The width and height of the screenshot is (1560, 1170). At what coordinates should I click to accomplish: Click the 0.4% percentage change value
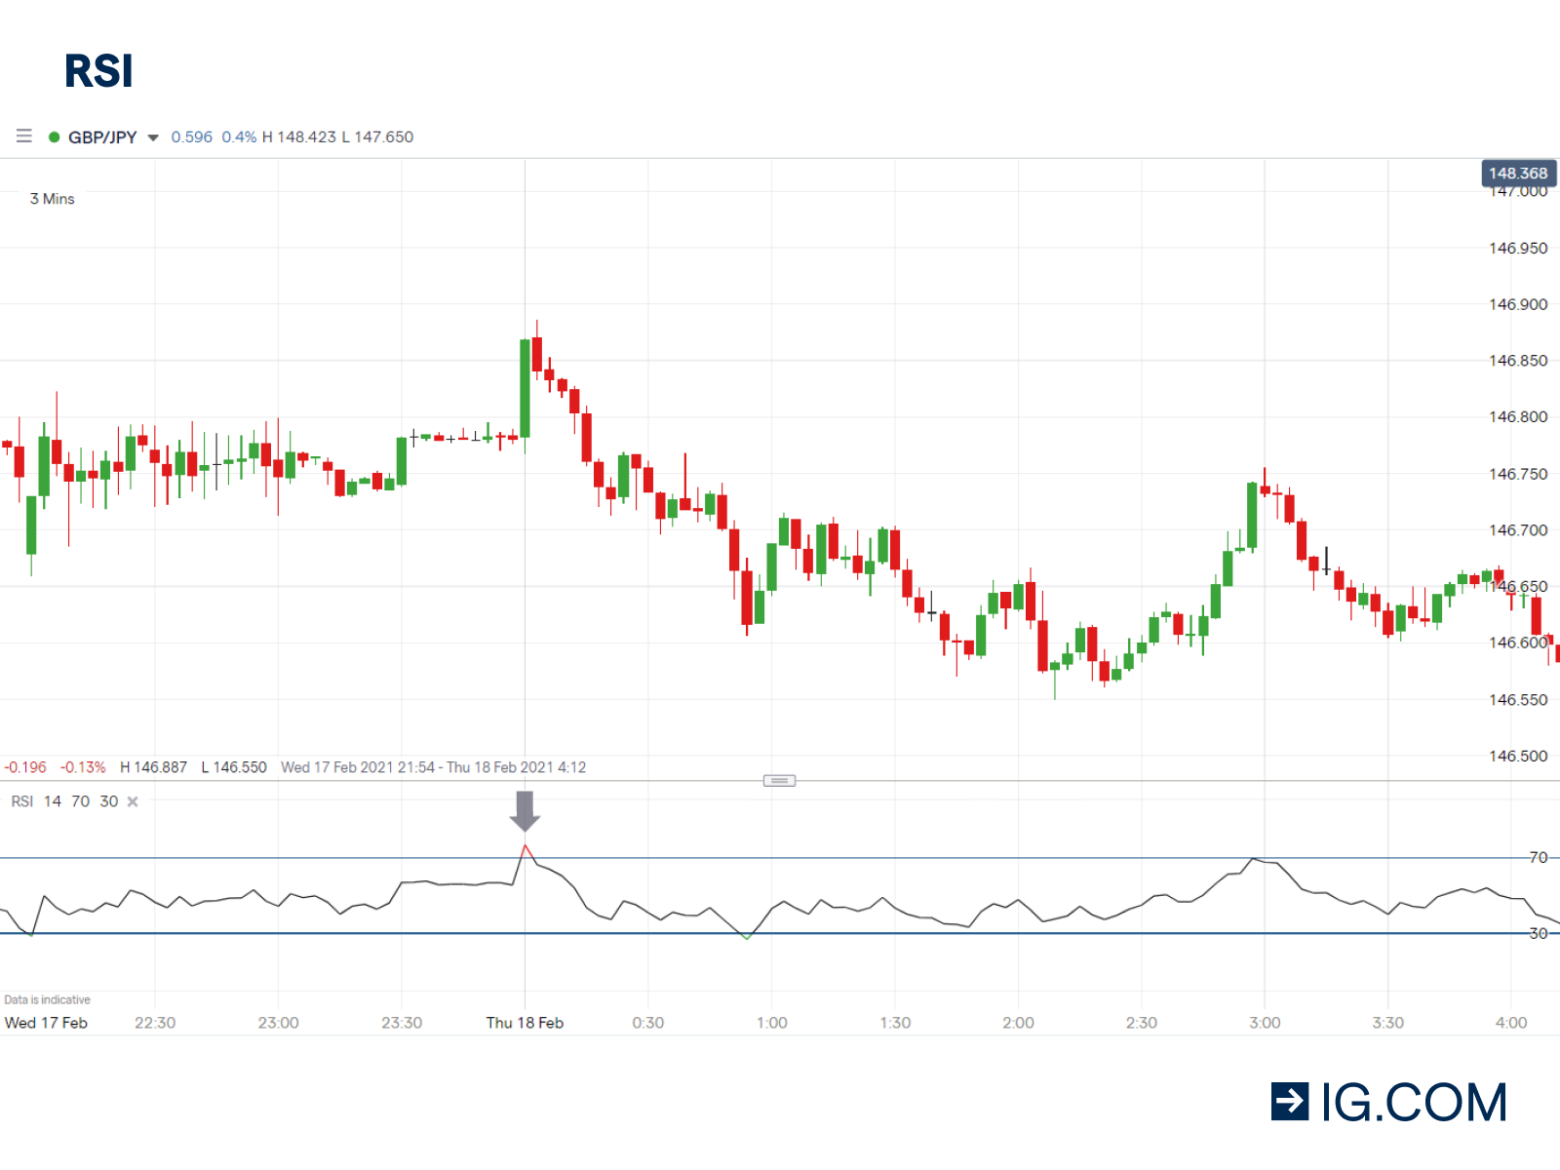[x=239, y=137]
